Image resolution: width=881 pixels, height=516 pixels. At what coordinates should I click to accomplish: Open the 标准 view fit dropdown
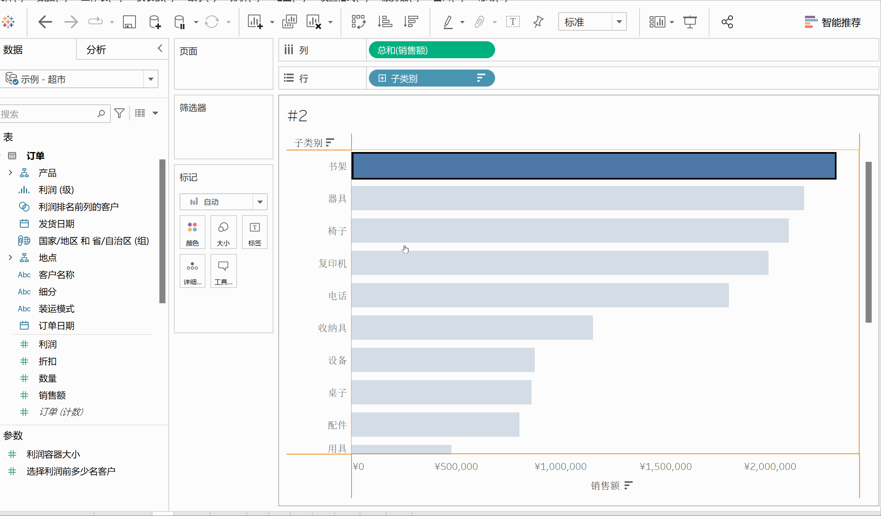[x=619, y=22]
